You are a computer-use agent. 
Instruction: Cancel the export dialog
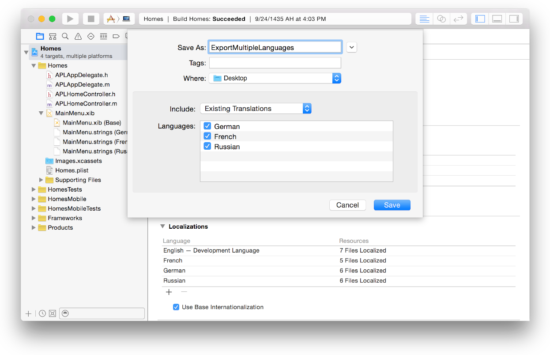pyautogui.click(x=347, y=205)
